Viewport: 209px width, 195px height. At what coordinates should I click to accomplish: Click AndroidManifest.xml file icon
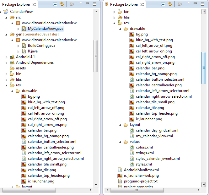pos(120,170)
